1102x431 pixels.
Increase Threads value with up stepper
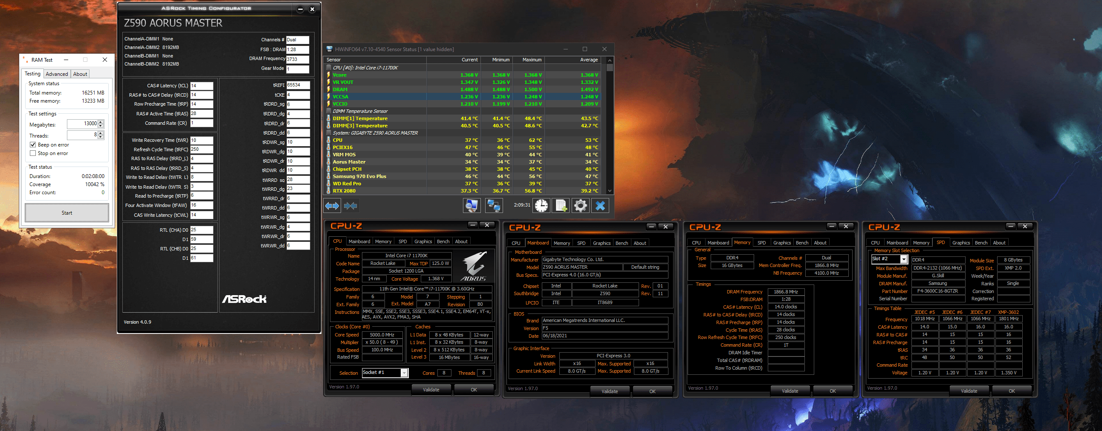tap(101, 133)
